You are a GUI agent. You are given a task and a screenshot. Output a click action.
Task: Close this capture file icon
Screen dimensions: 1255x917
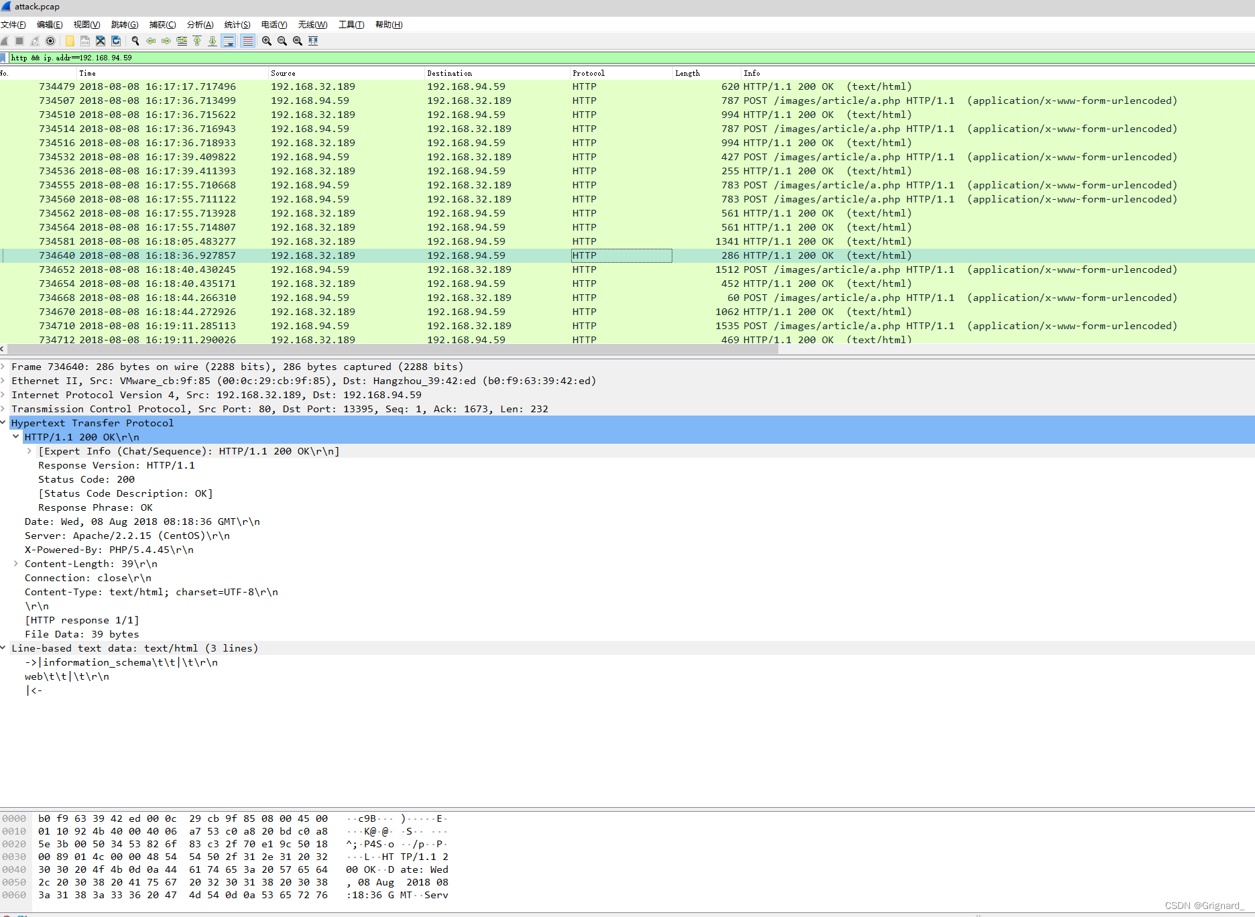(101, 41)
